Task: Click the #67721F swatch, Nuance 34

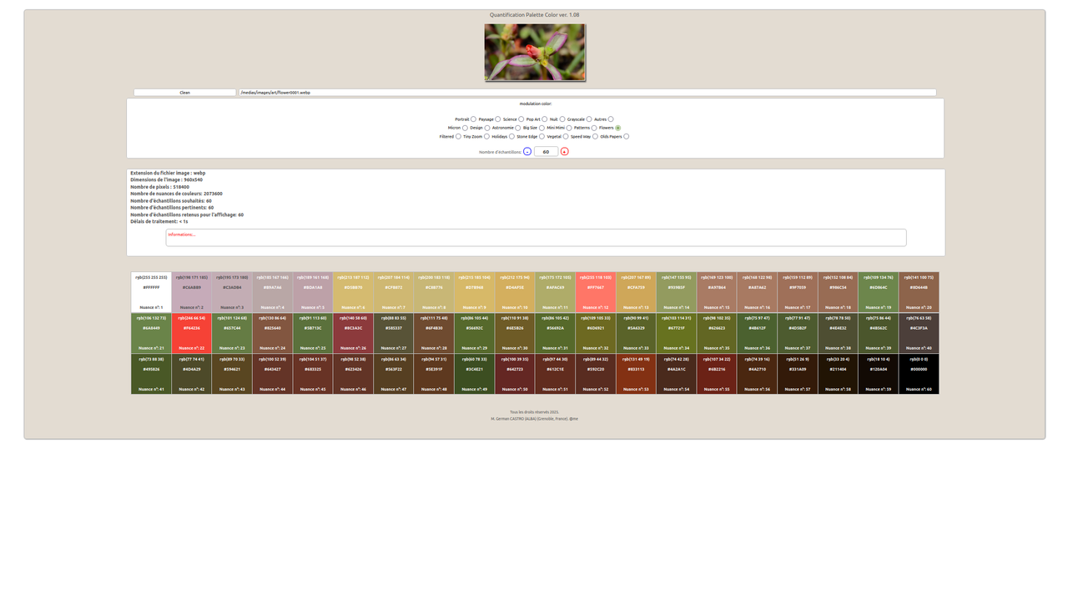Action: (x=677, y=333)
